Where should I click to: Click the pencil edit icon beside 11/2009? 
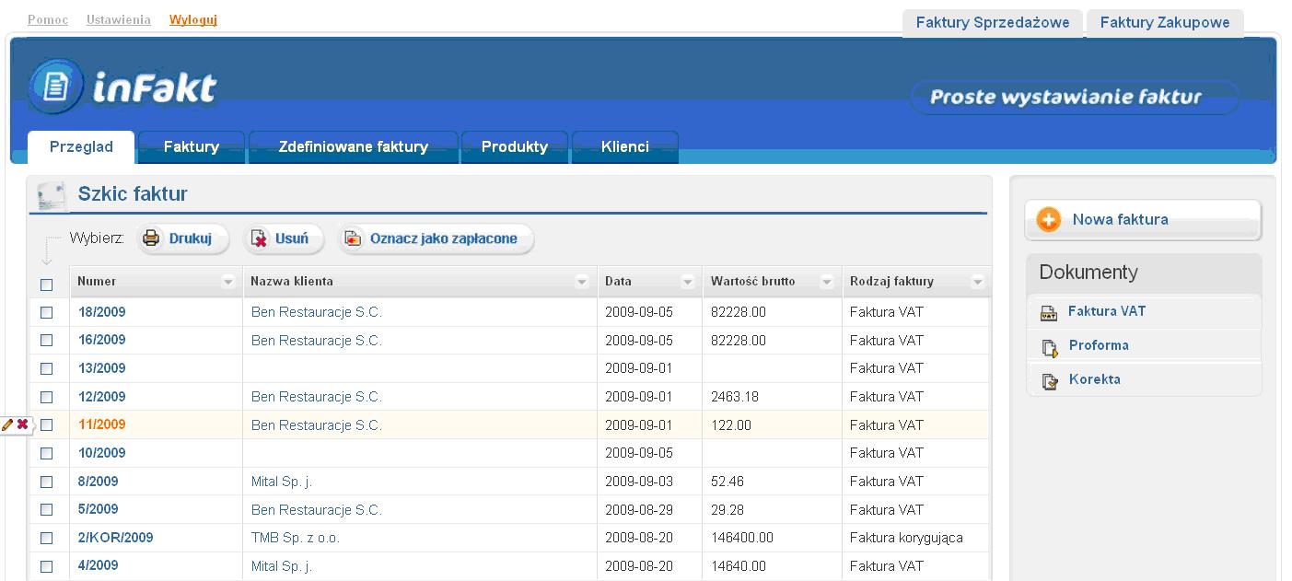coord(7,424)
